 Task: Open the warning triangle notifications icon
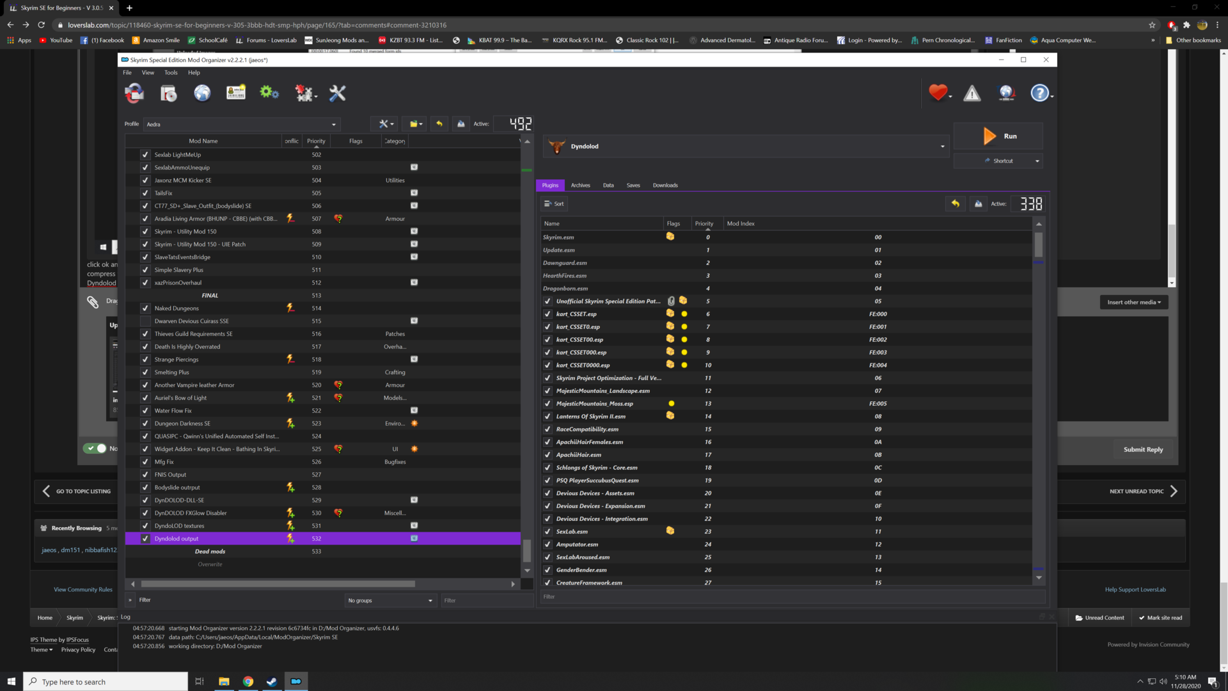coord(972,93)
